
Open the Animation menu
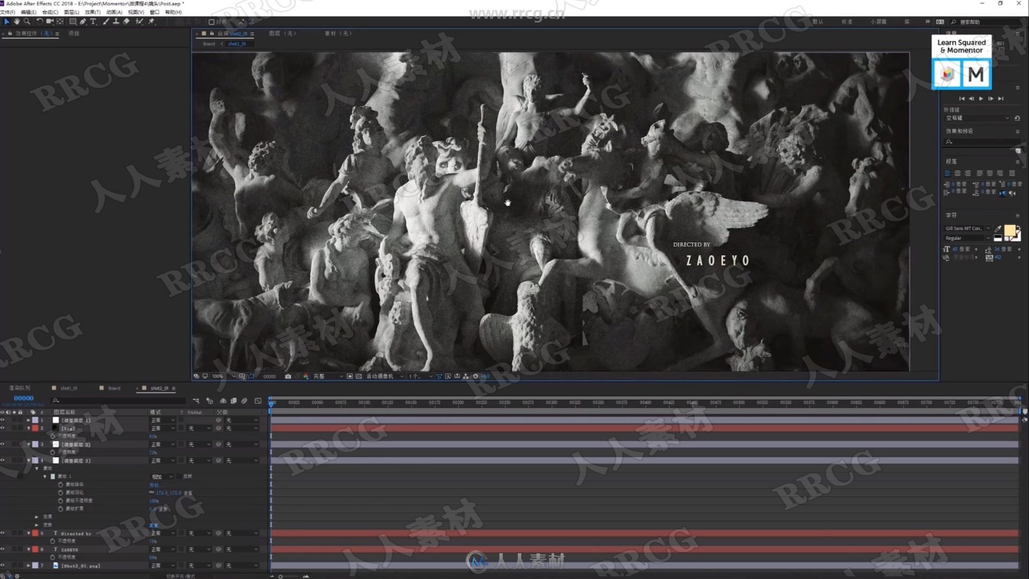point(114,12)
